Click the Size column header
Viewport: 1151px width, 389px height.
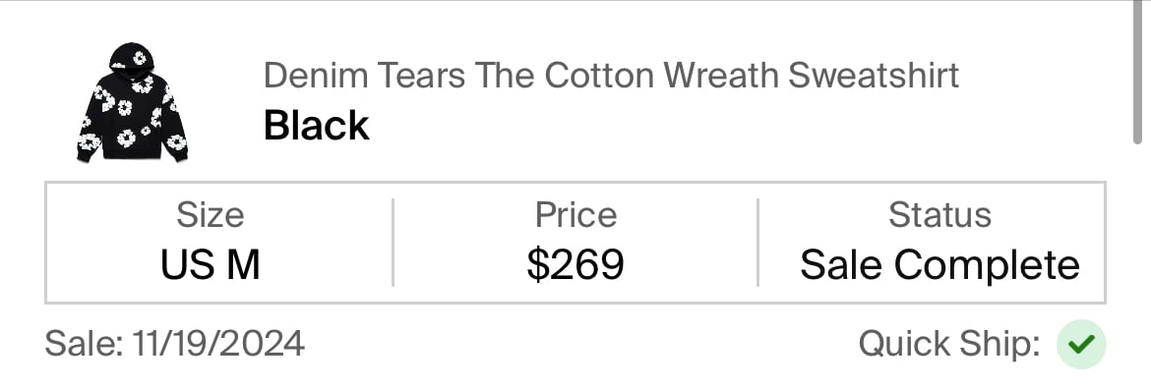click(x=210, y=215)
